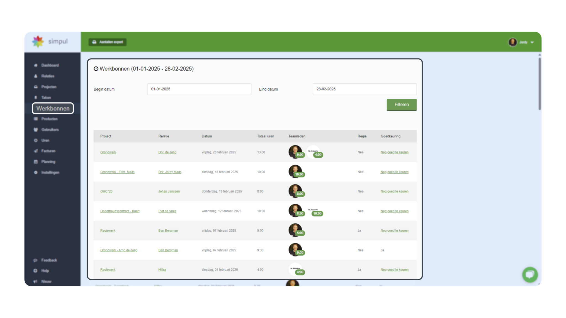
Task: Click the Aantallen export button
Action: coord(108,42)
